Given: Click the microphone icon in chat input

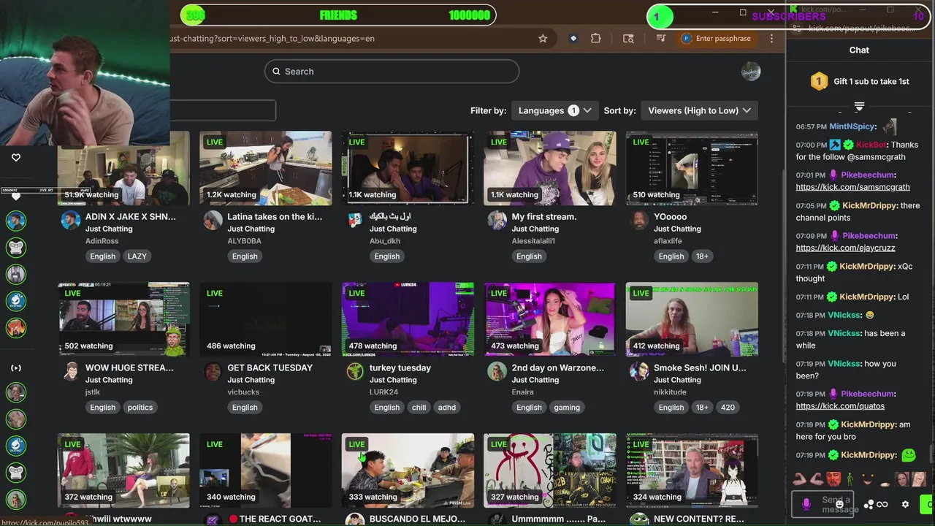Looking at the screenshot, I should (x=806, y=504).
